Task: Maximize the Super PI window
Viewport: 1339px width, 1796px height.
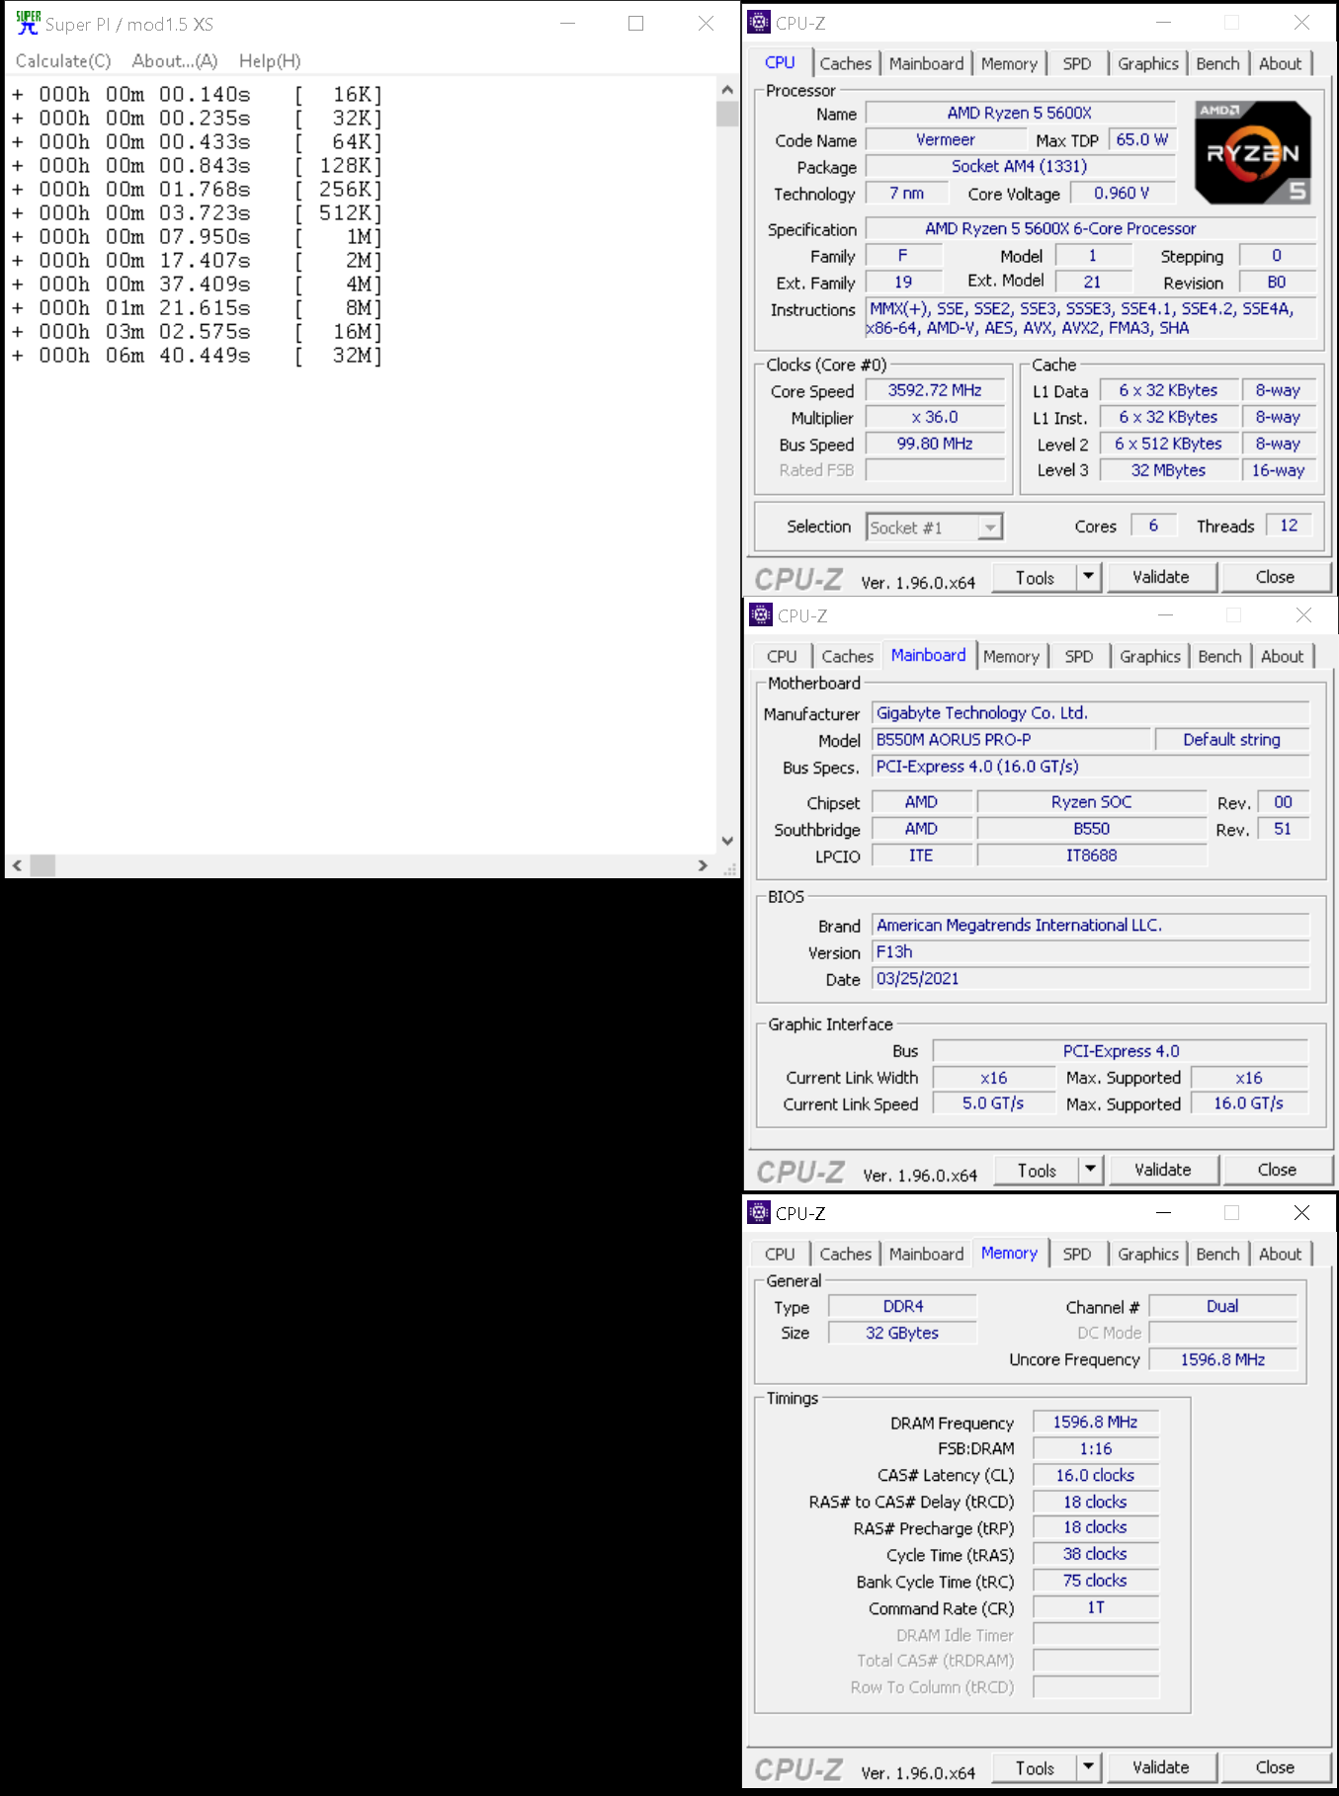Action: pos(636,23)
